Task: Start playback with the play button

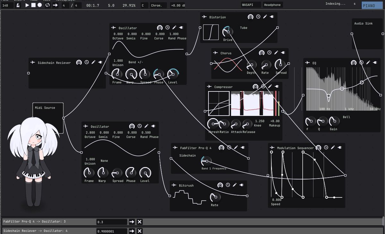Action: point(27,5)
